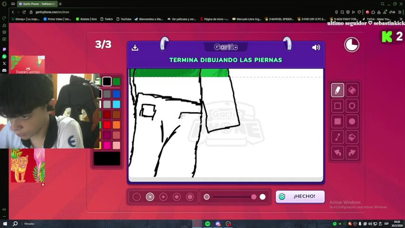Go back in browser history
Image resolution: width=405 pixels, height=228 pixels.
pos(13,12)
